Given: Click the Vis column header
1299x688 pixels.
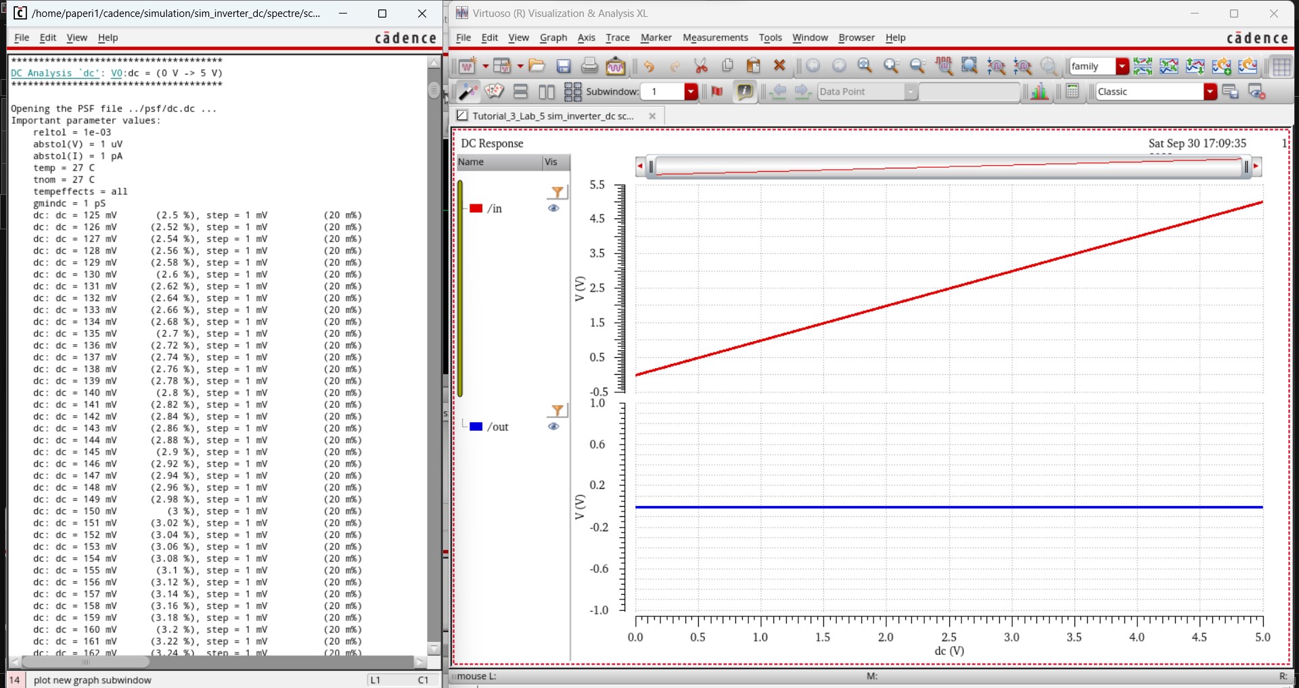Looking at the screenshot, I should pyautogui.click(x=556, y=162).
